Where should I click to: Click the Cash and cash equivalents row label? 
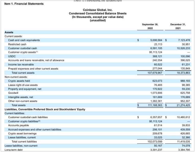[x=24, y=40]
